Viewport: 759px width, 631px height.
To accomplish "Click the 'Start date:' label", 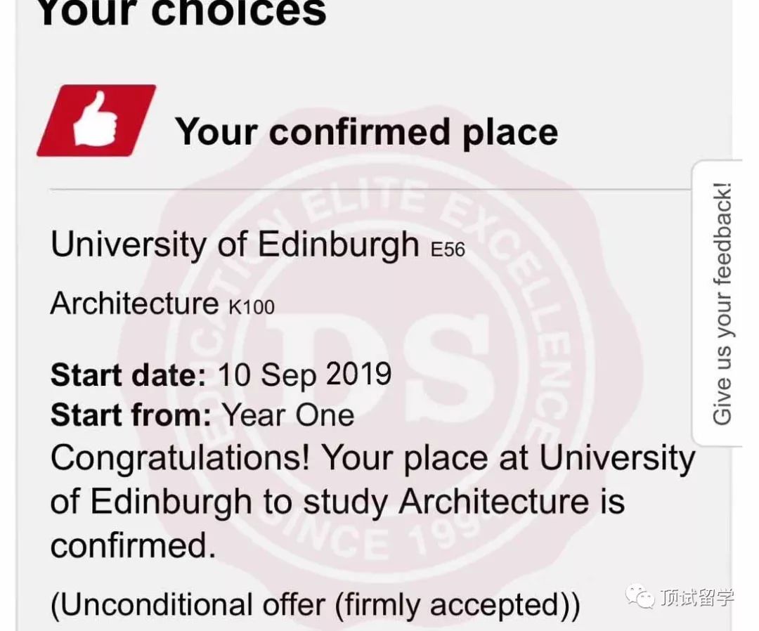I will [128, 375].
